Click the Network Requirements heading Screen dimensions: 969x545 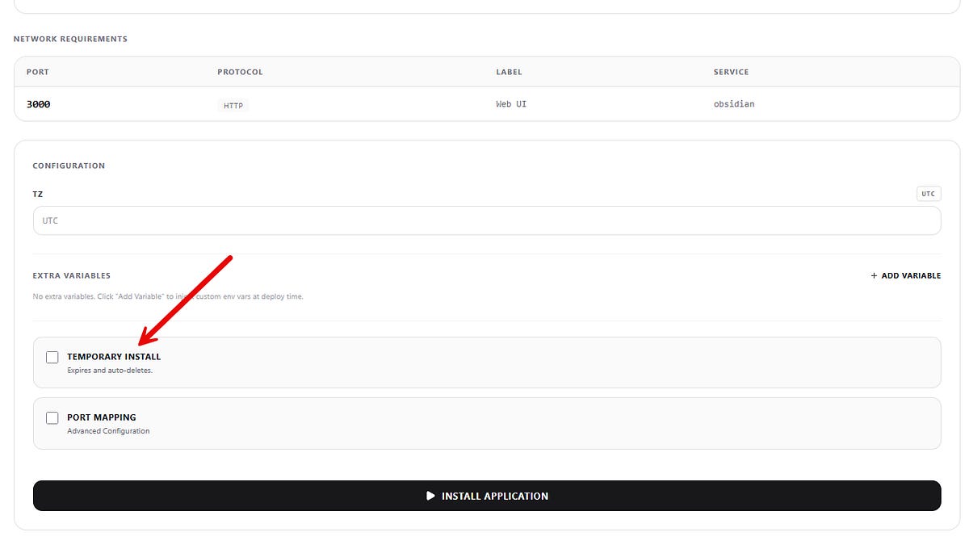[x=70, y=39]
